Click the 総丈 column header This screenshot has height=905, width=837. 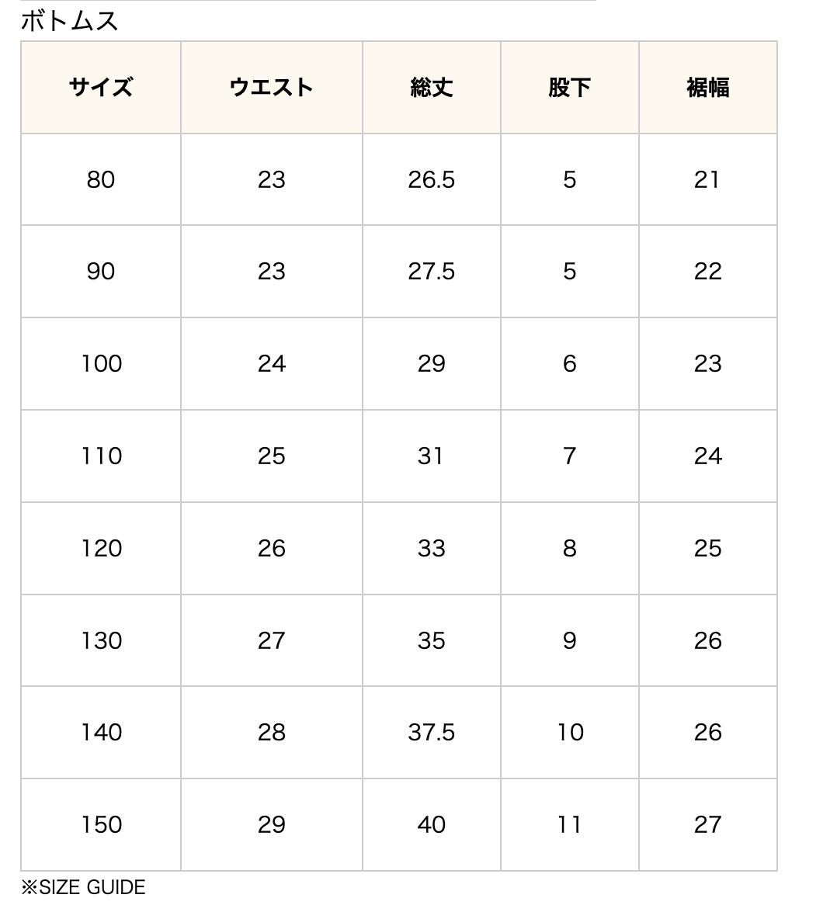click(x=431, y=88)
